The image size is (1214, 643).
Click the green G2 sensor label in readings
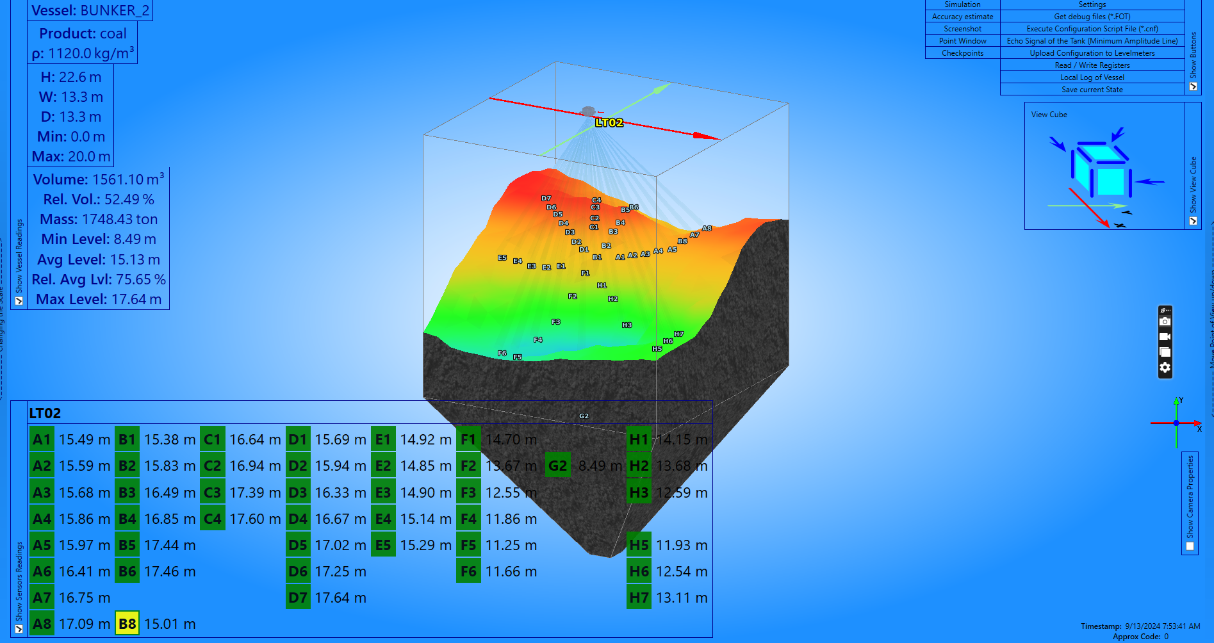557,466
